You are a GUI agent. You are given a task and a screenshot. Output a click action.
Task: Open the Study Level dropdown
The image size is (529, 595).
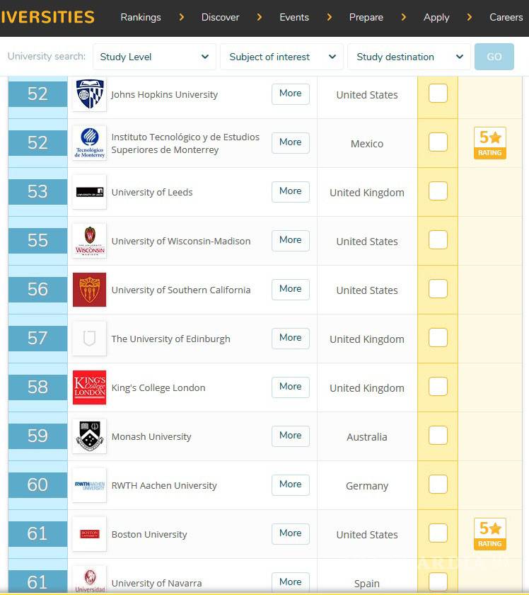point(154,57)
